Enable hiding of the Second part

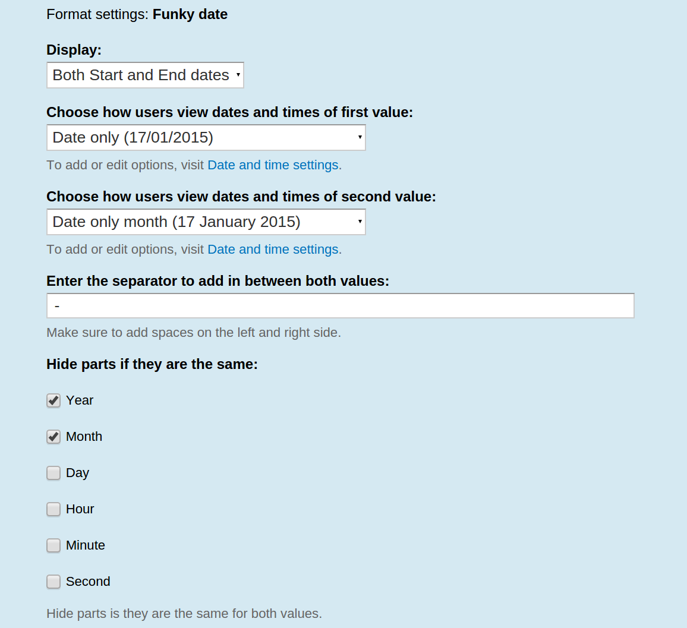[53, 582]
